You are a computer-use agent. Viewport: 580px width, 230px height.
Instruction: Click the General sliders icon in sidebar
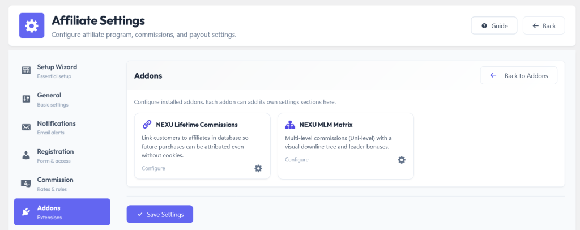tap(26, 99)
